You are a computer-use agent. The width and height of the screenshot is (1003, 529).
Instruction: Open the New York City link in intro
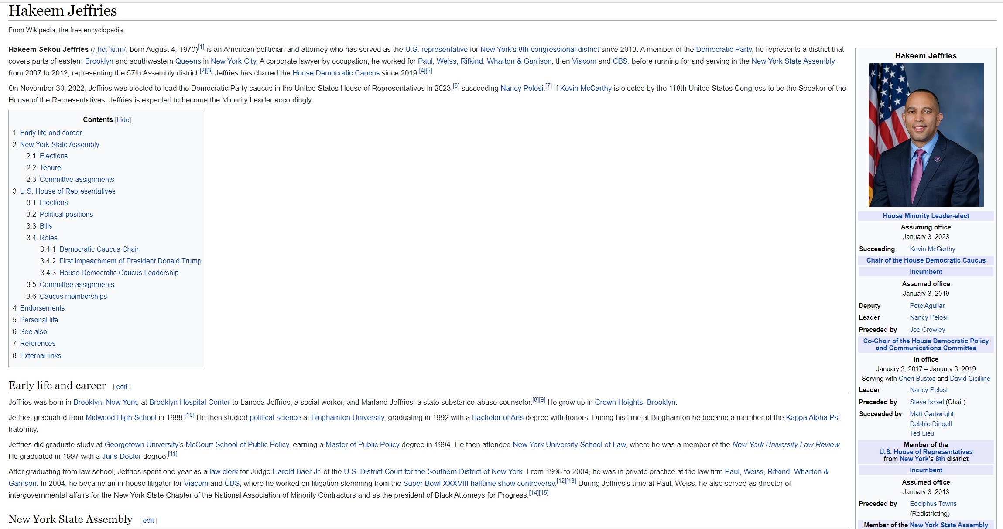(234, 61)
